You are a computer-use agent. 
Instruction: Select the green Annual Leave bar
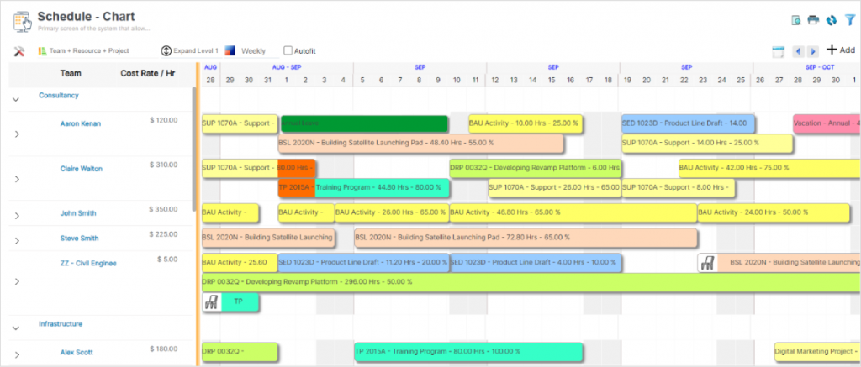(x=364, y=123)
